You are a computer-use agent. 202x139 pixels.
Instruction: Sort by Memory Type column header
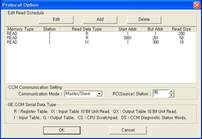click(20, 29)
